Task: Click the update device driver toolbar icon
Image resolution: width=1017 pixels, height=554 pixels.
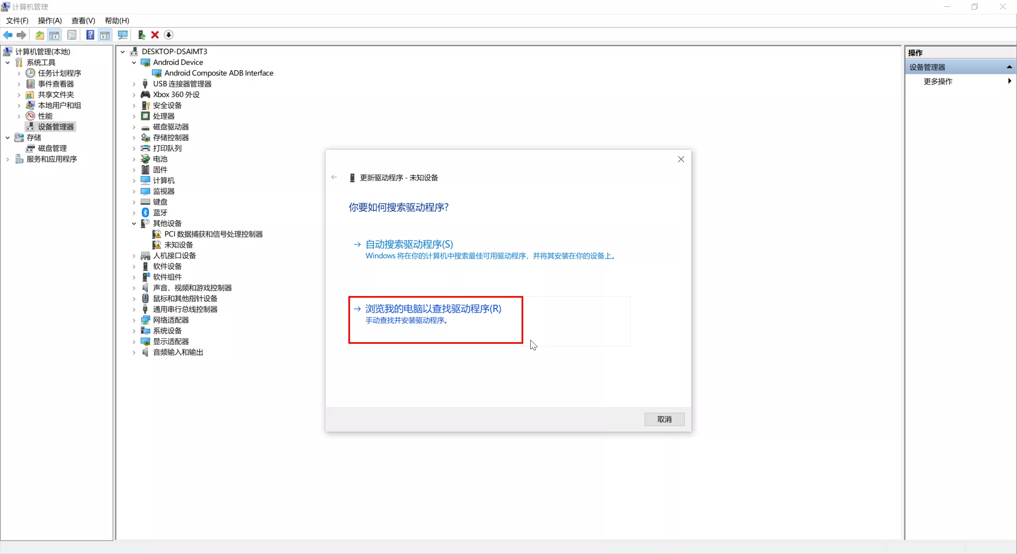Action: coord(141,35)
